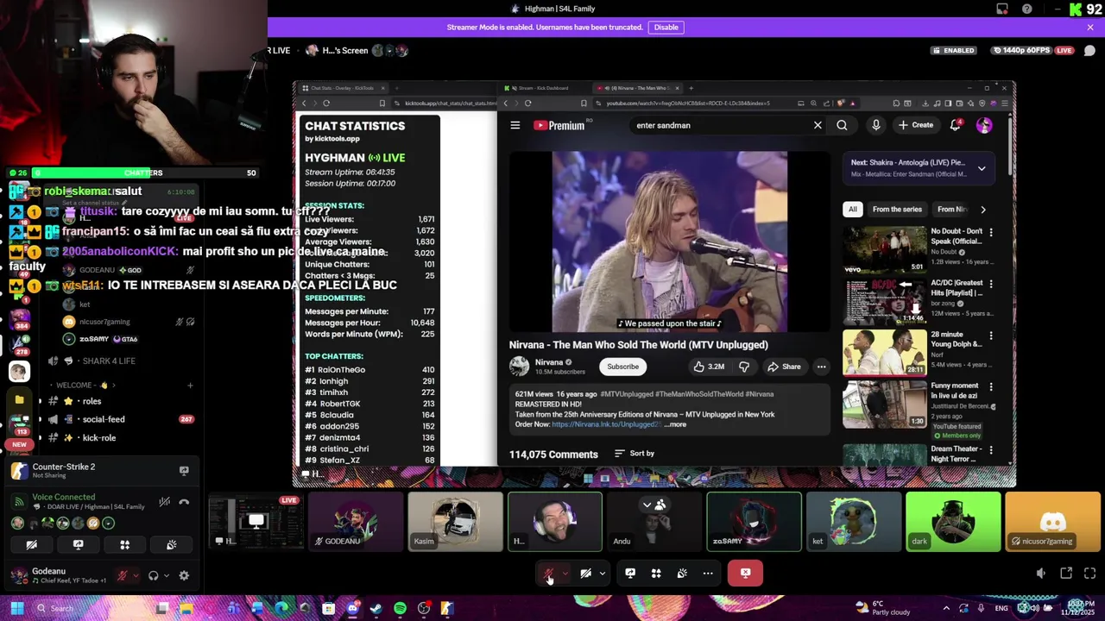This screenshot has width=1105, height=621.
Task: Select From the series filter chip
Action: pyautogui.click(x=897, y=209)
